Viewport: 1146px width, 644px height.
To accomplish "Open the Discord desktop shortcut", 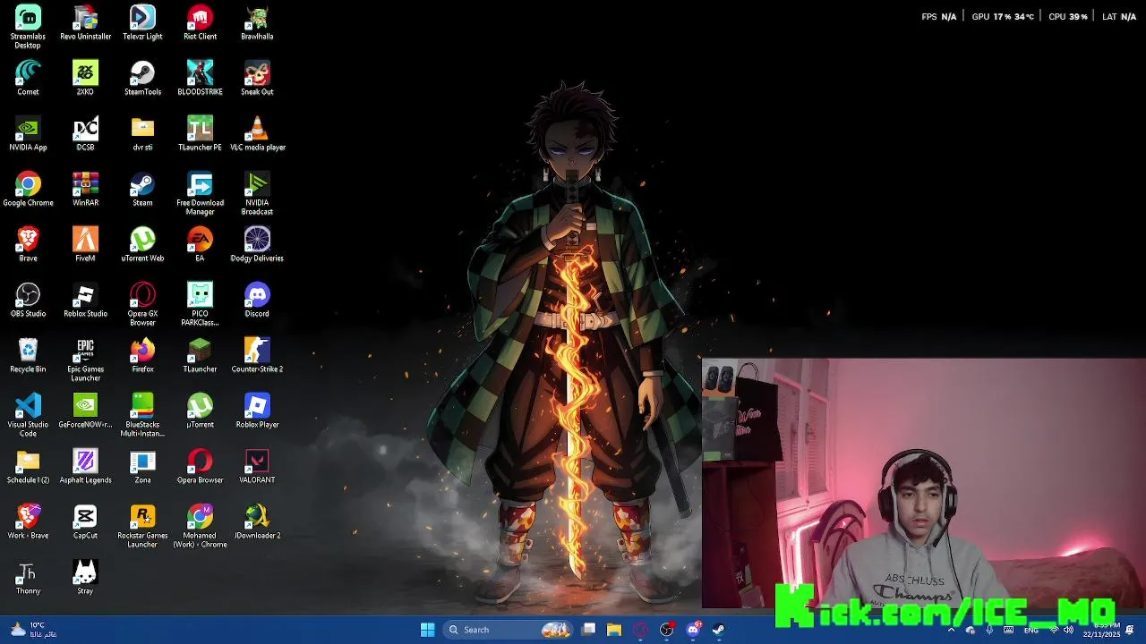I will [x=257, y=301].
